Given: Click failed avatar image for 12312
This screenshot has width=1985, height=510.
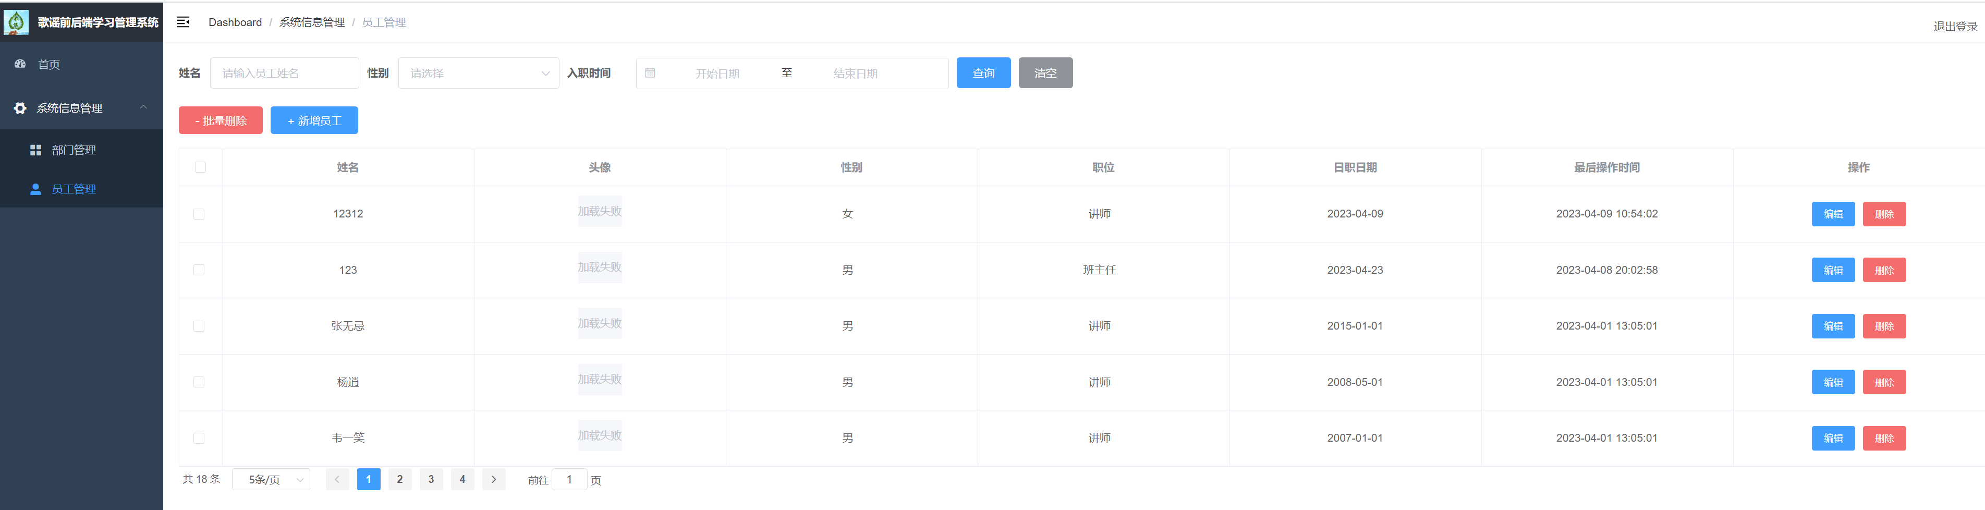Looking at the screenshot, I should (x=600, y=212).
